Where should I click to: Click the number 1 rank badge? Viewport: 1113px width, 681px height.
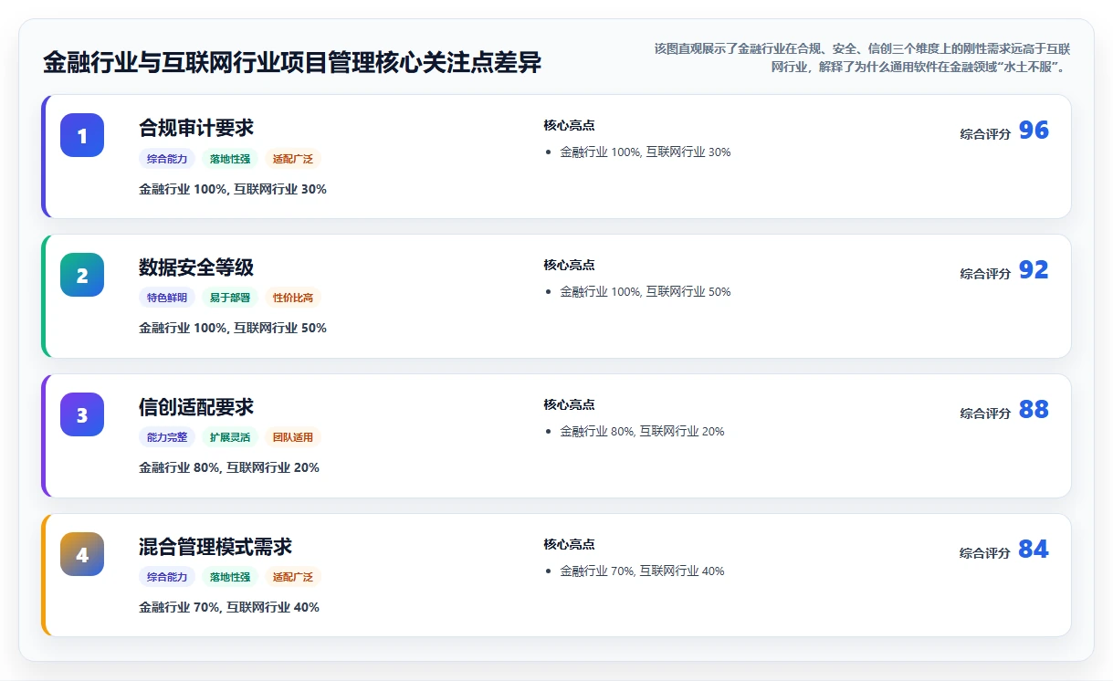pos(82,135)
